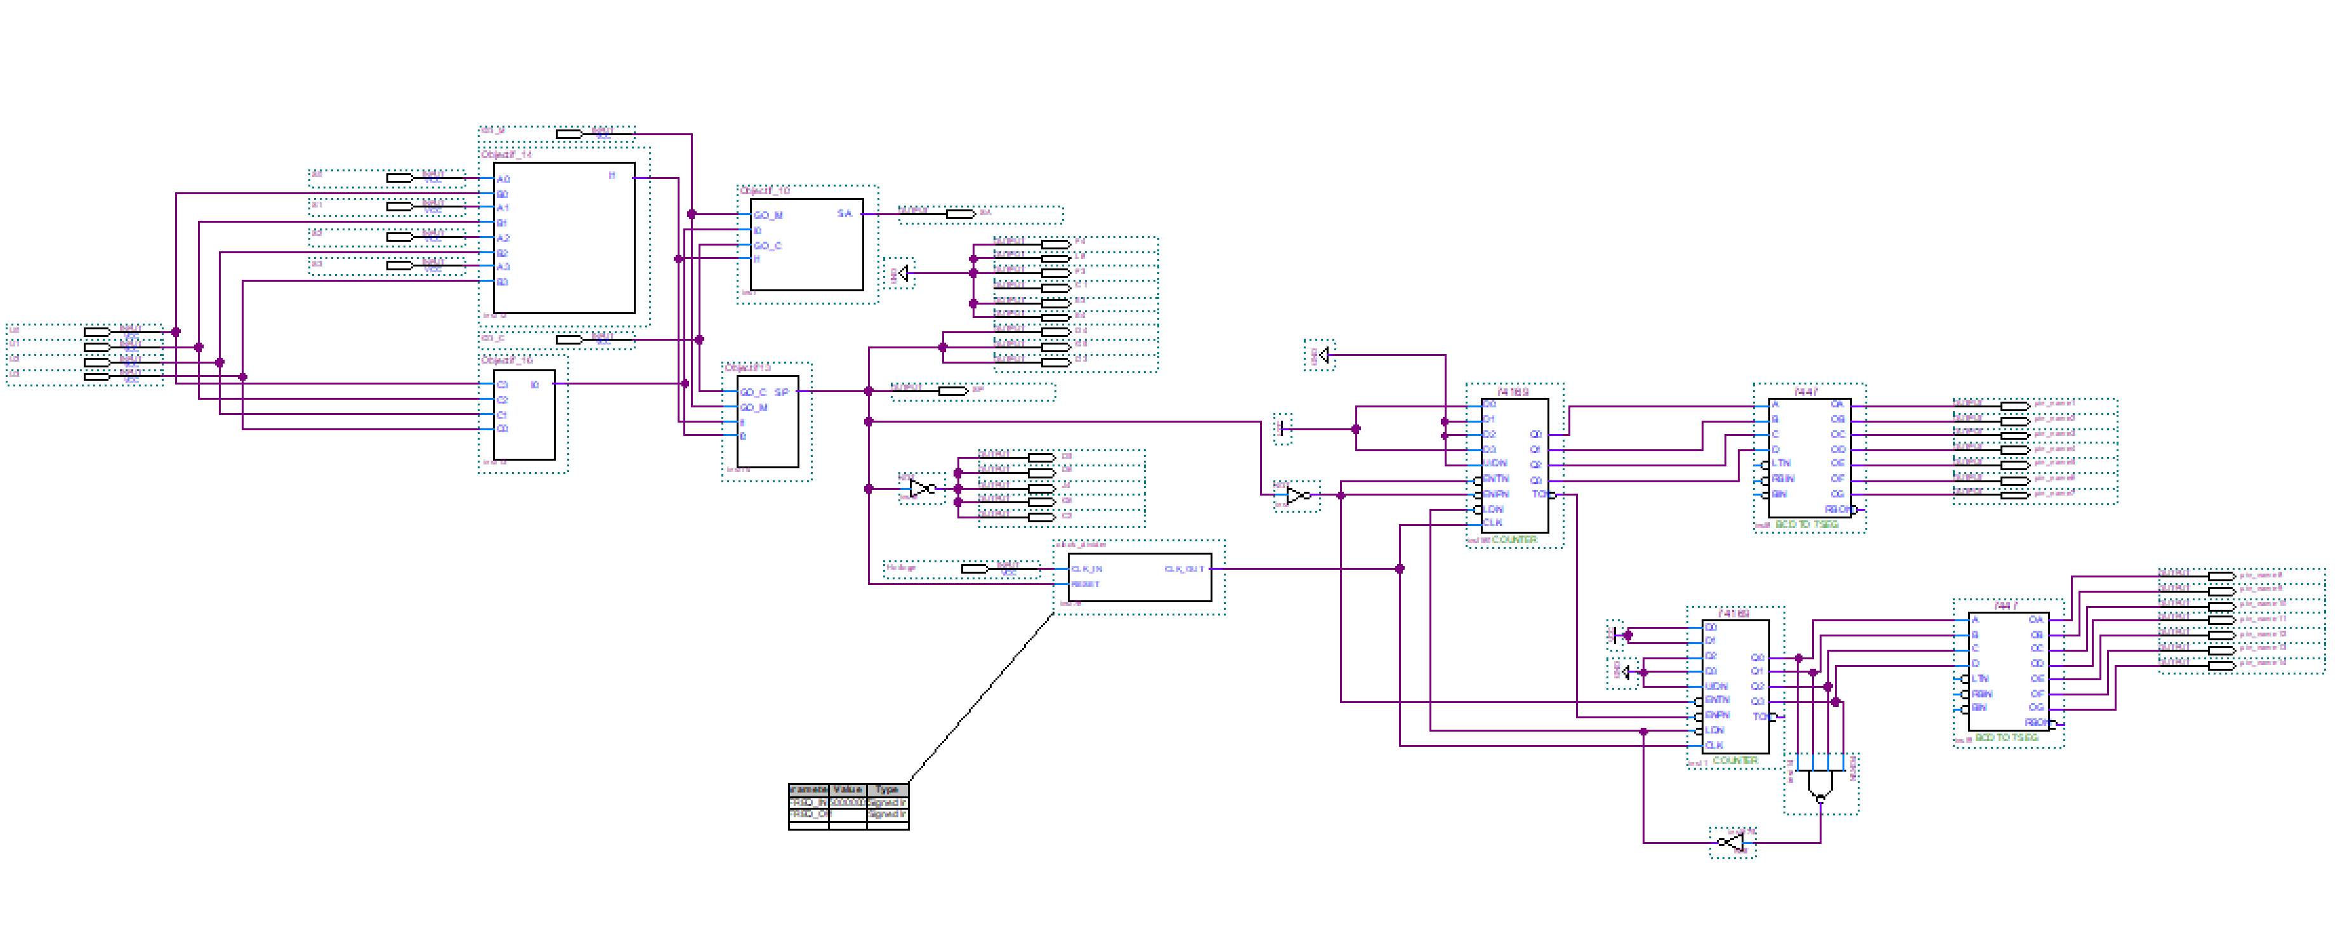Screen dimensions: 2345x948
Task: Select the lower 74169 COUNTER chip
Action: [1735, 687]
